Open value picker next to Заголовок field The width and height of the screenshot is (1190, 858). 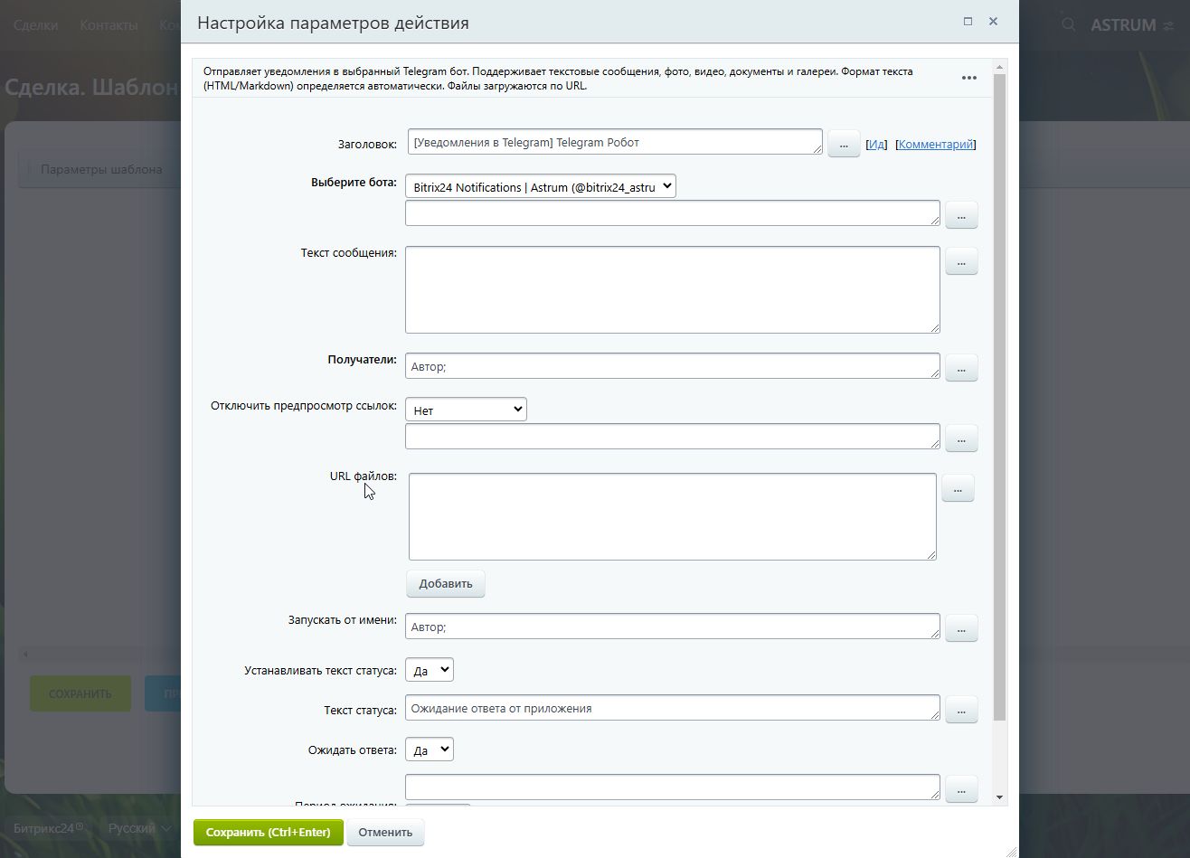pos(843,144)
